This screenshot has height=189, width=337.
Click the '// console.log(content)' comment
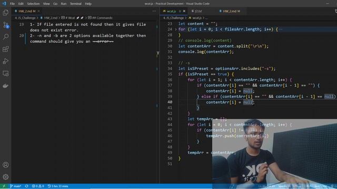[x=205, y=40]
